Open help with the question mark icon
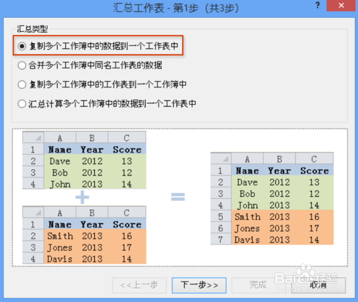358x302 pixels. [318, 5]
